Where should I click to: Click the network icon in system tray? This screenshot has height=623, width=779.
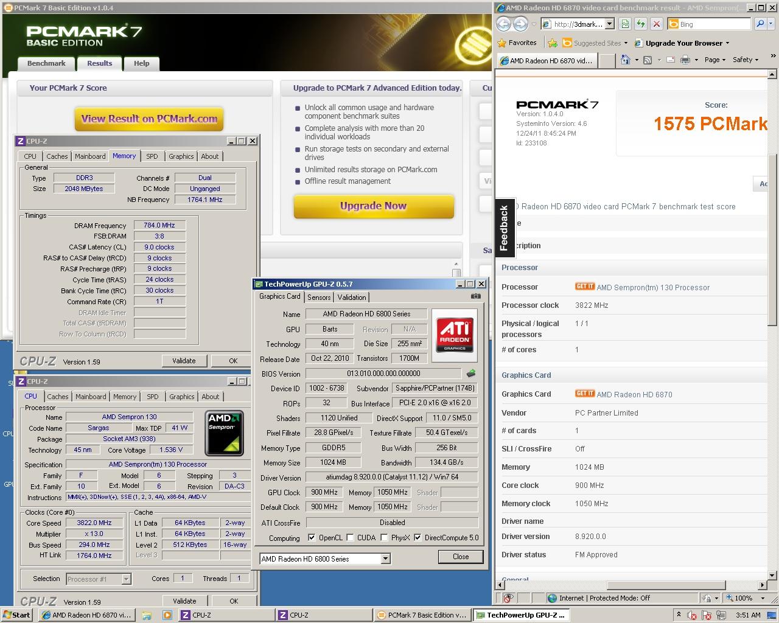click(x=720, y=615)
